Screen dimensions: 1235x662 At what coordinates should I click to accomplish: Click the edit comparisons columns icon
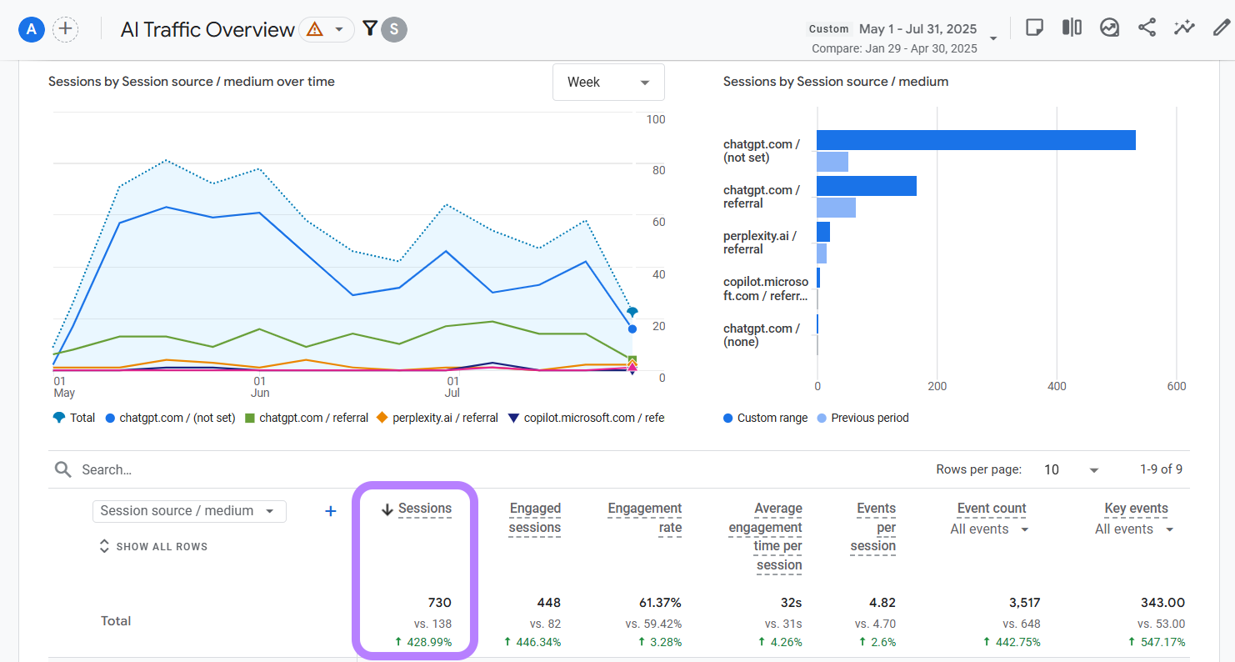point(1072,28)
